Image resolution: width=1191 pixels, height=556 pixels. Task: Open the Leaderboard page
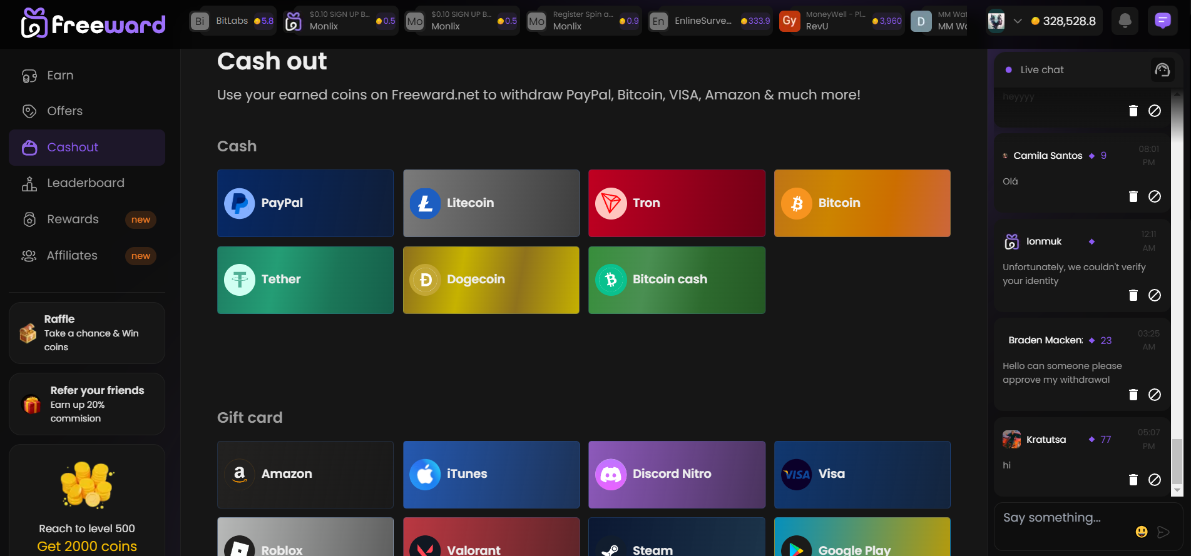tap(87, 183)
